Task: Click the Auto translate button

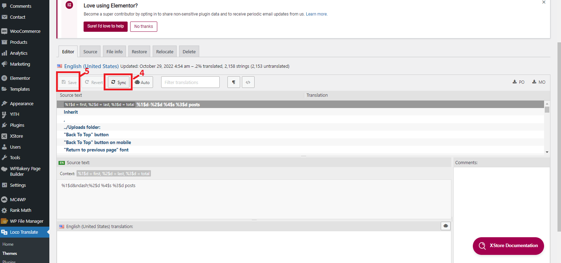Action: [x=142, y=82]
